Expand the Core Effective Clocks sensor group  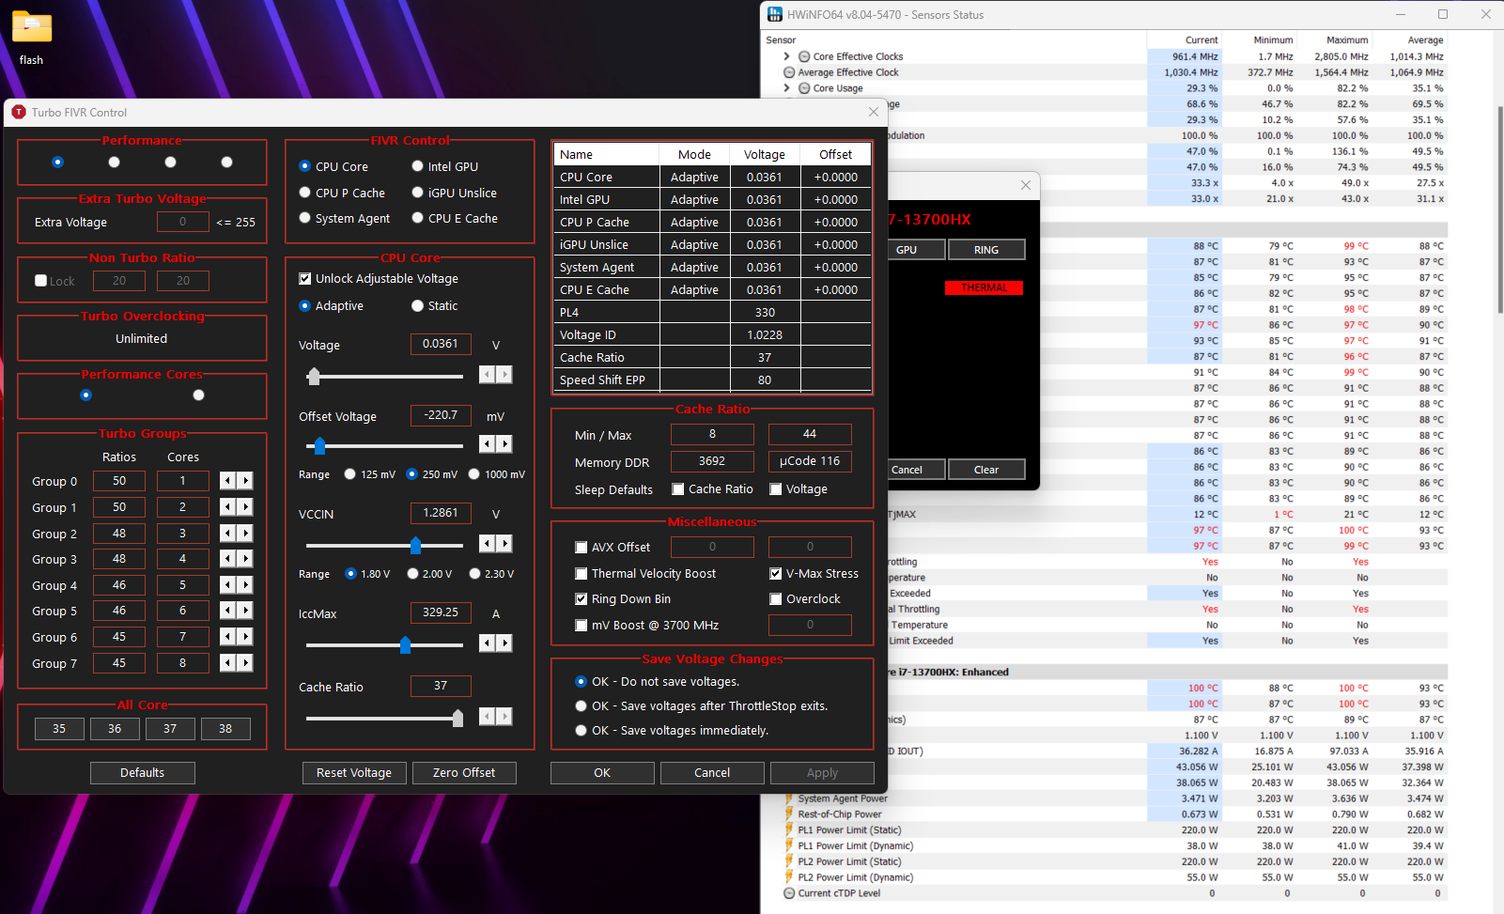click(x=787, y=56)
